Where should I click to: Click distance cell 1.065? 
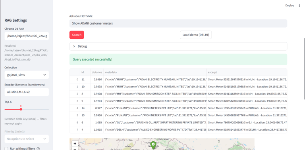coord(97,122)
